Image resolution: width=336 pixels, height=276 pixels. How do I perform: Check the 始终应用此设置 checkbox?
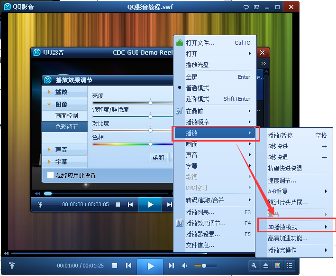pos(50,175)
